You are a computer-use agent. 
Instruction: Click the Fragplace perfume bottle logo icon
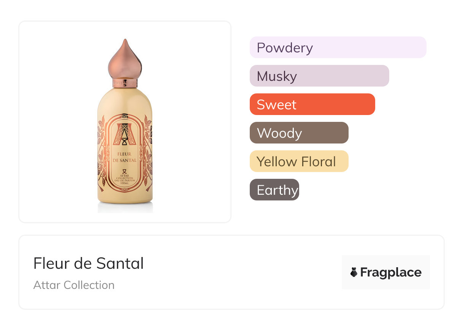[354, 272]
